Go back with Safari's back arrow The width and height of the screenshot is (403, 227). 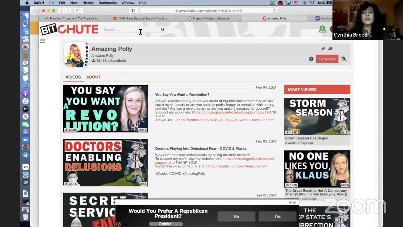click(62, 11)
